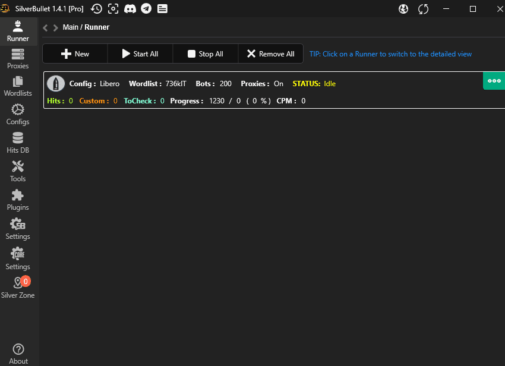
Task: Minimize the SilverBullet window
Action: pyautogui.click(x=446, y=9)
